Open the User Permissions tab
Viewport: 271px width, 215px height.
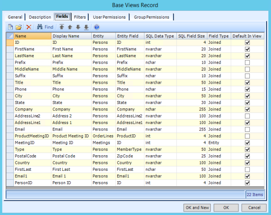pyautogui.click(x=109, y=17)
